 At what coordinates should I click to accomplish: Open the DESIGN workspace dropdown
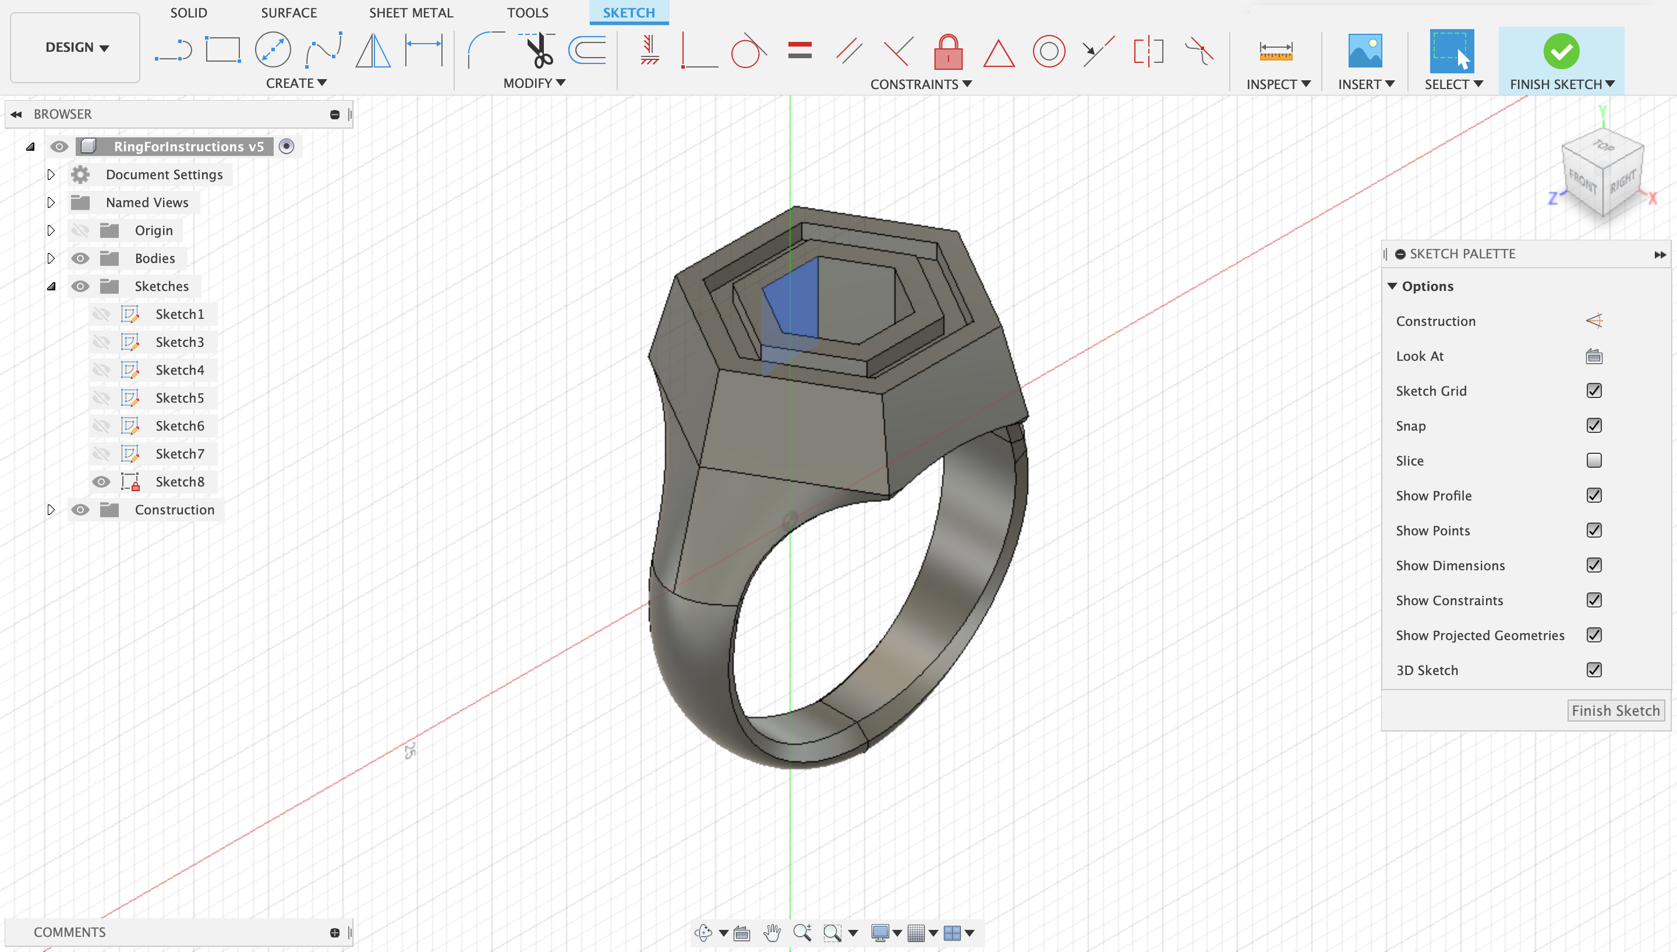tap(76, 47)
